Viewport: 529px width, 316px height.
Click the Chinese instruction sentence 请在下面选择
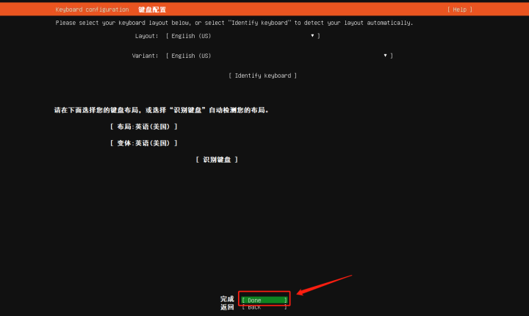(x=162, y=110)
